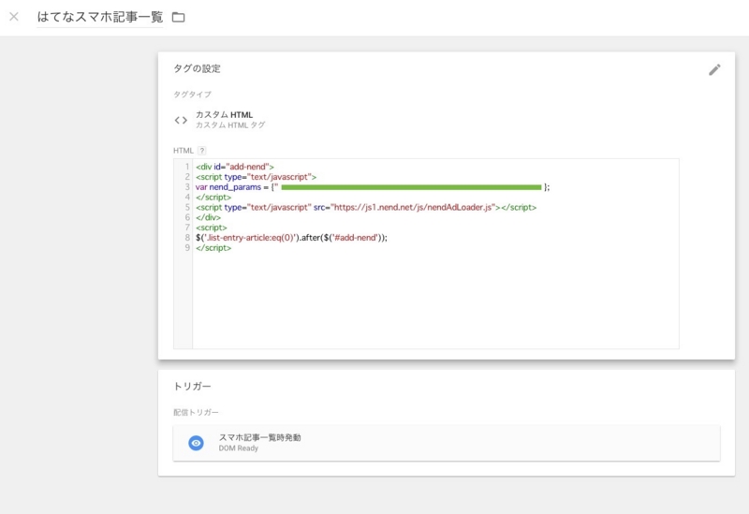
Task: Click the タグタイプ label
Action: 192,95
